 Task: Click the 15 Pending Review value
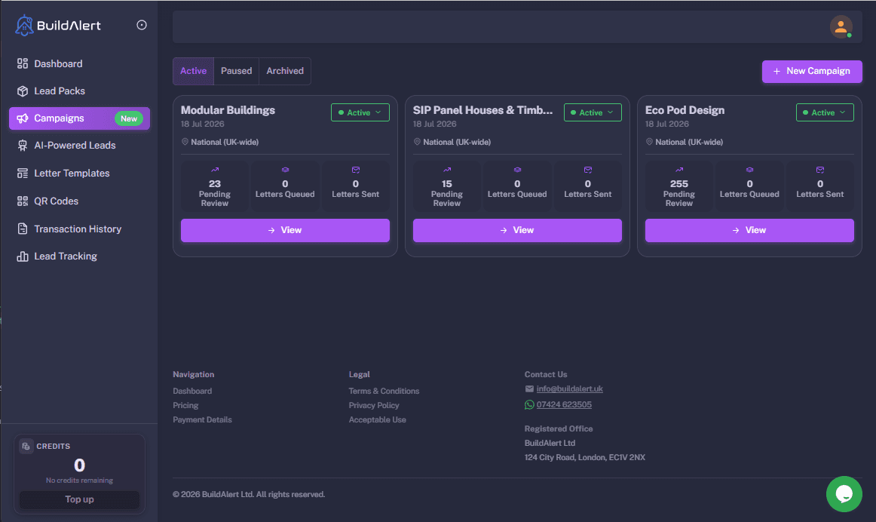tap(447, 184)
